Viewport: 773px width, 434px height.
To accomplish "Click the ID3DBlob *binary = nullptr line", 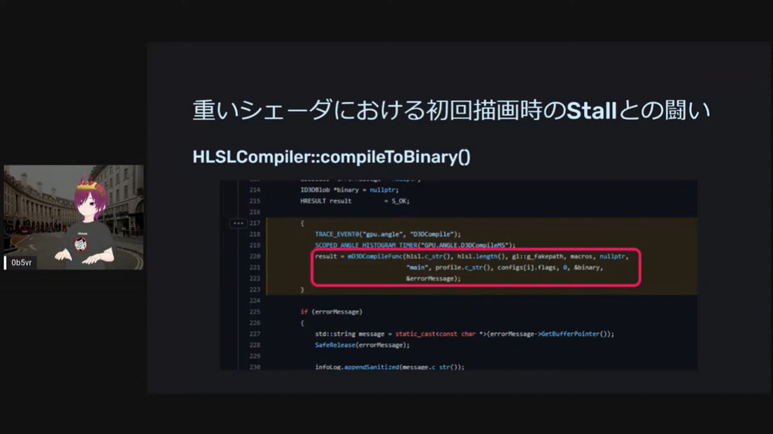I will [350, 190].
